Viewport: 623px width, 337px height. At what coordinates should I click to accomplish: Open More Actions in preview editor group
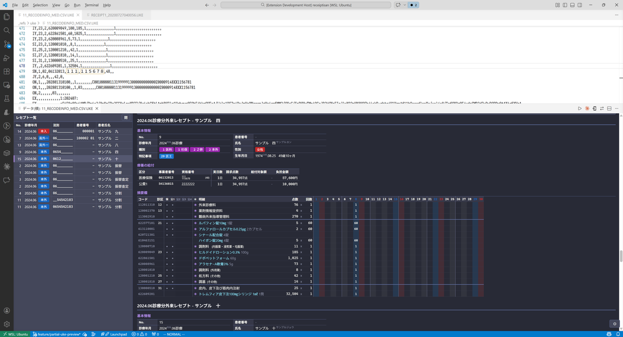tap(616, 109)
